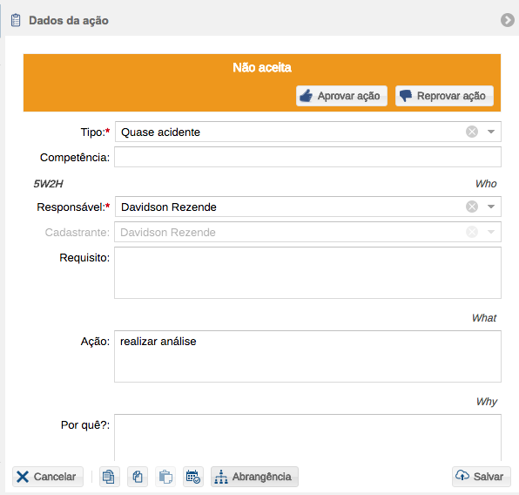Click the Ação text area with realizar análise
Image resolution: width=519 pixels, height=495 pixels.
click(x=307, y=356)
